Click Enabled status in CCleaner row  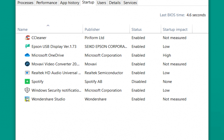(x=138, y=38)
